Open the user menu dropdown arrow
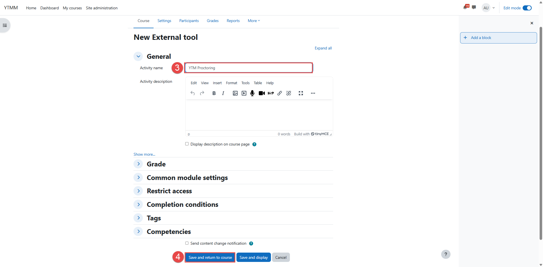This screenshot has height=267, width=543. coord(494,8)
